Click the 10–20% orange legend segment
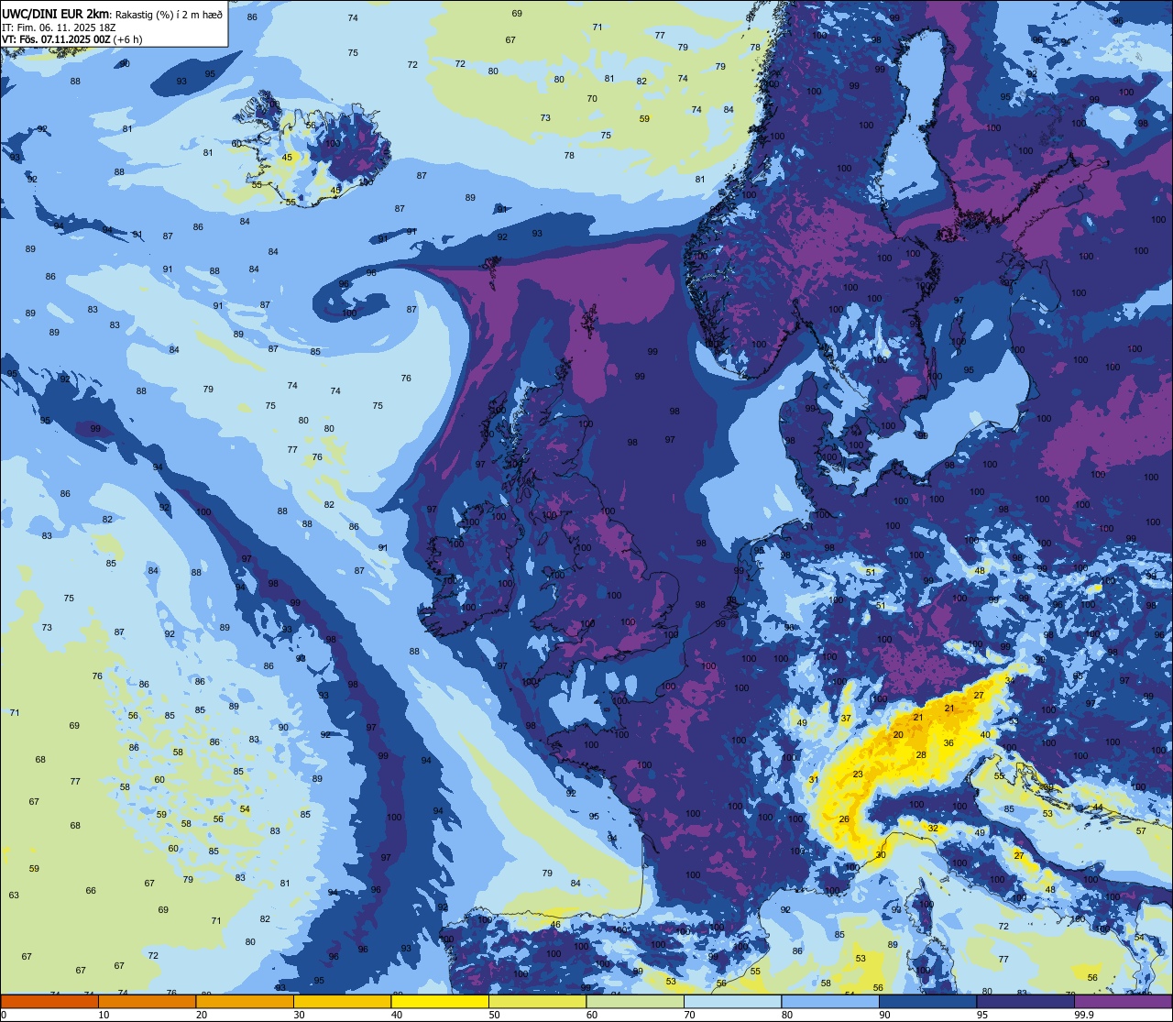The image size is (1173, 1022). [x=147, y=1001]
